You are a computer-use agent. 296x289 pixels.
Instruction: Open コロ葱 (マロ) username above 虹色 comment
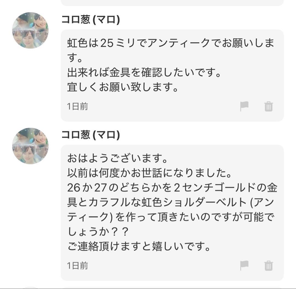coord(91,19)
